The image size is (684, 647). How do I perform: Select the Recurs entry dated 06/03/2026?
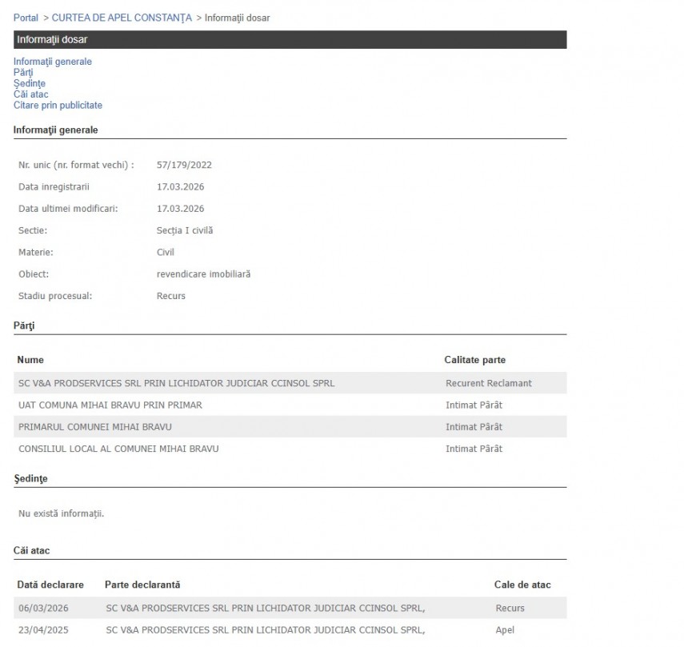[510, 609]
